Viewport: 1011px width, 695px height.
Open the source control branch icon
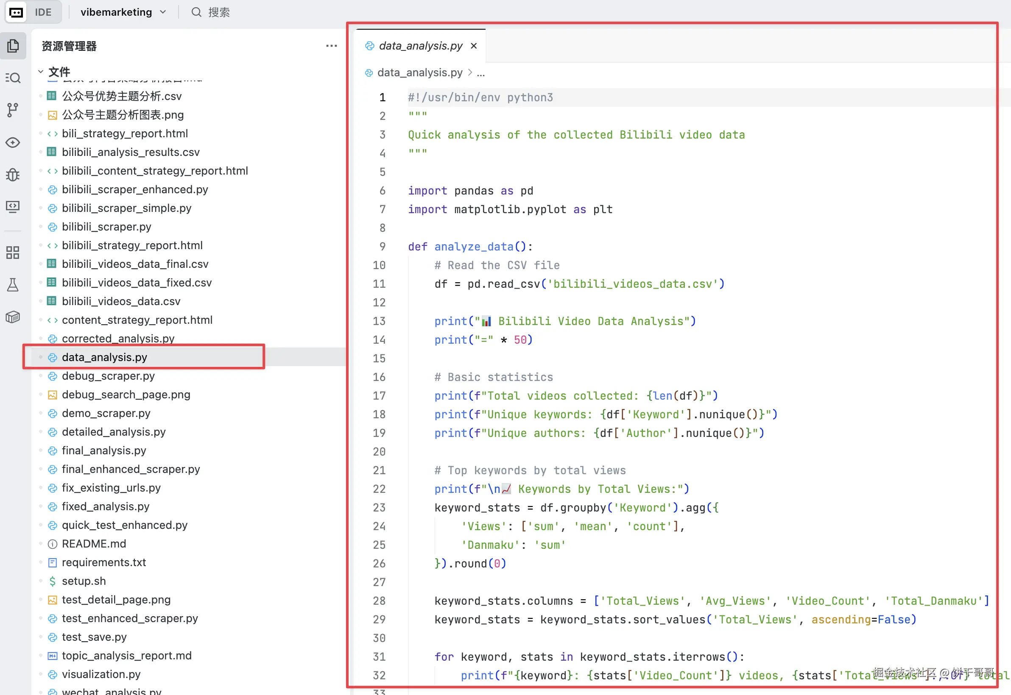(x=13, y=110)
